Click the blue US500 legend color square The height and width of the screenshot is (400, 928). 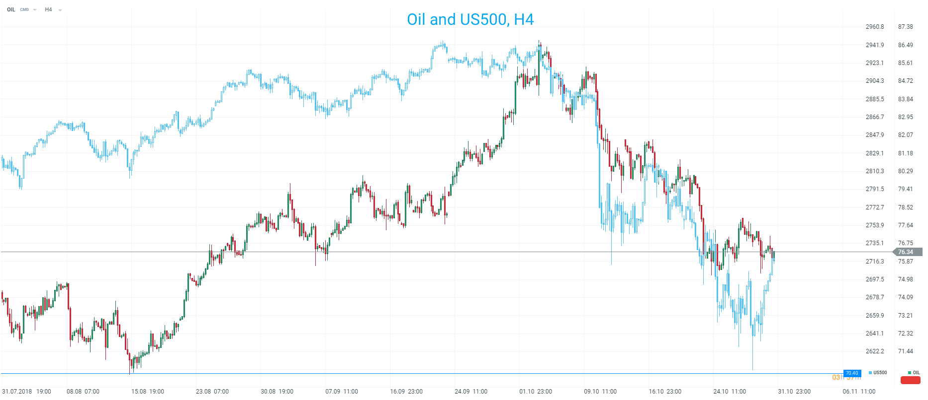[x=870, y=373]
